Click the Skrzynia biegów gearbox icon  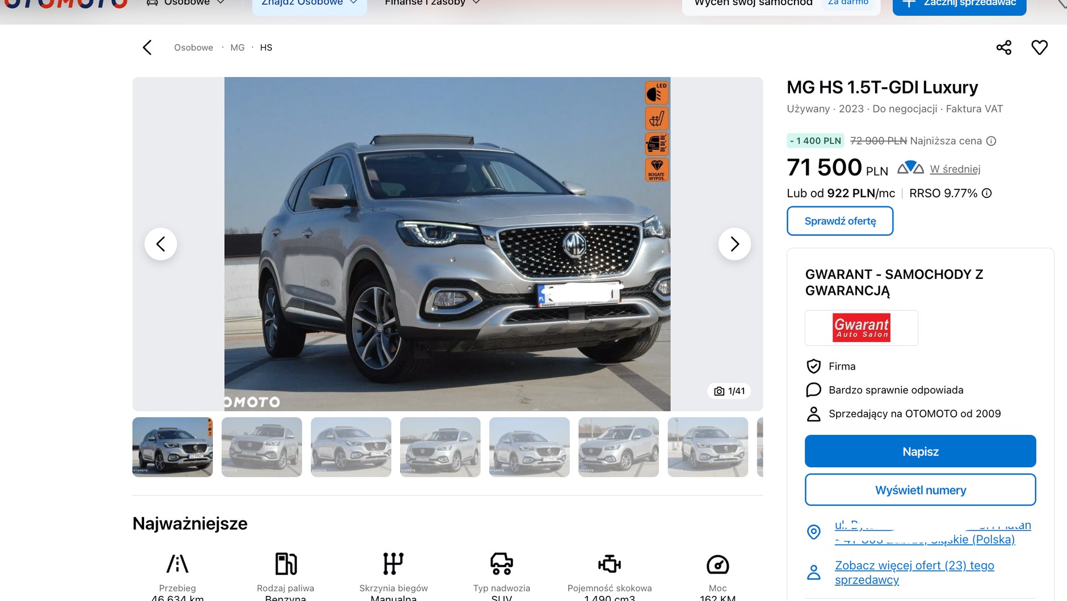pos(393,564)
